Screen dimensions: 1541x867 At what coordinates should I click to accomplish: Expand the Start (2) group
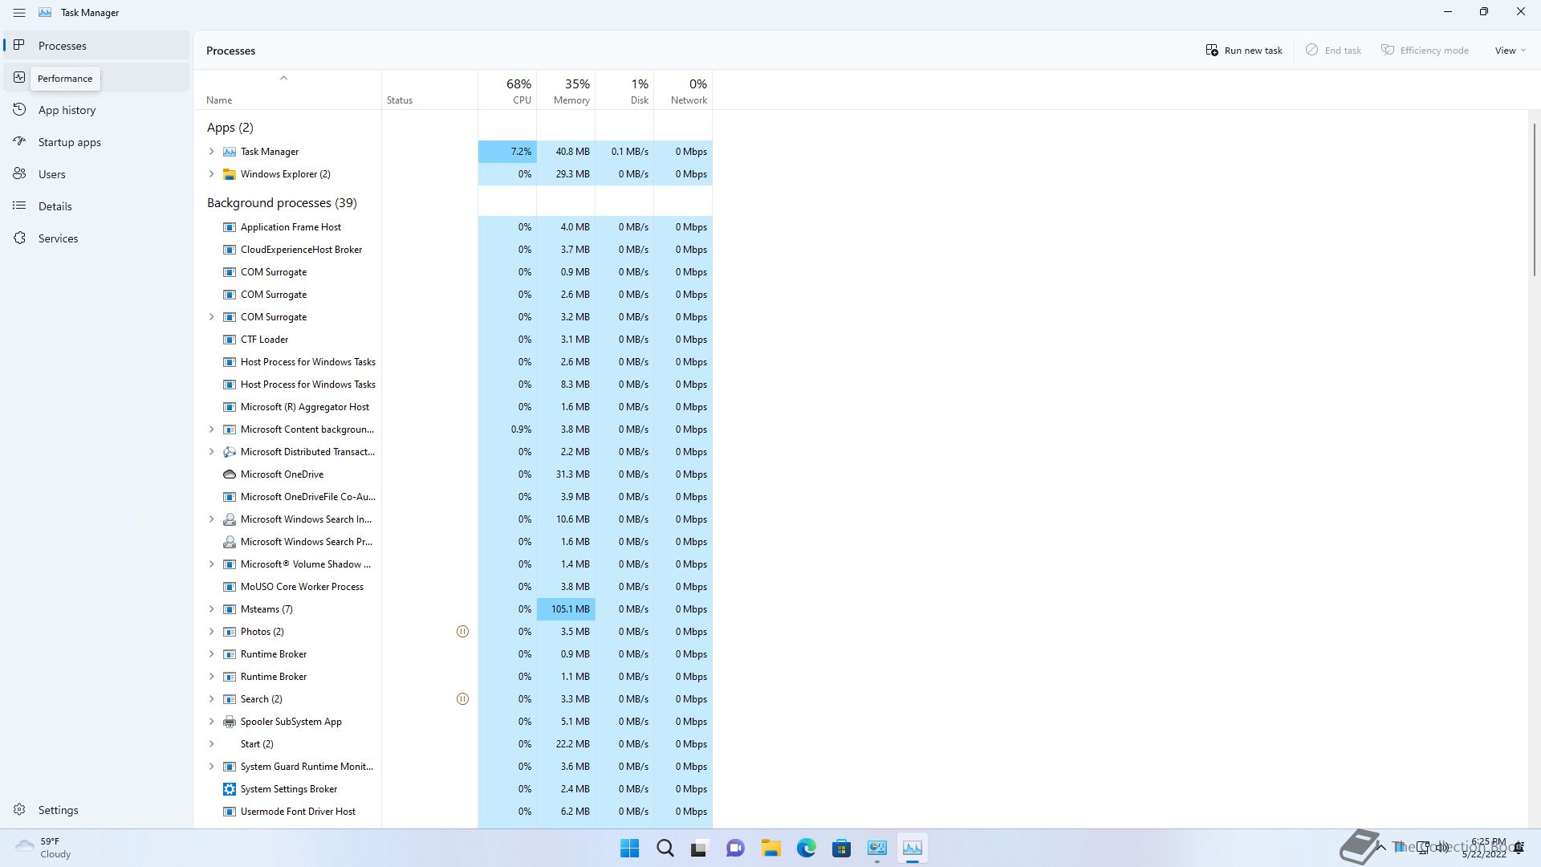212,744
